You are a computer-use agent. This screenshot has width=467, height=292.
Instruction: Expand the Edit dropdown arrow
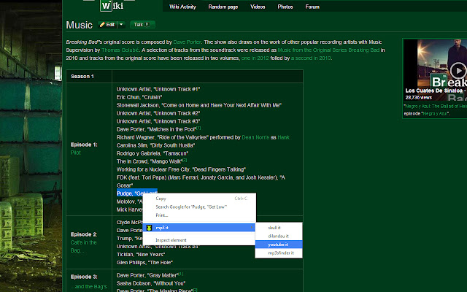point(121,25)
